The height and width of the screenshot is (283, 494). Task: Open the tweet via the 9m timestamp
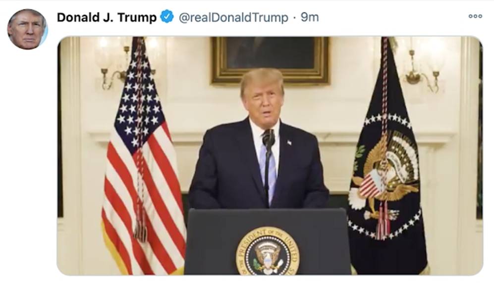pos(310,17)
